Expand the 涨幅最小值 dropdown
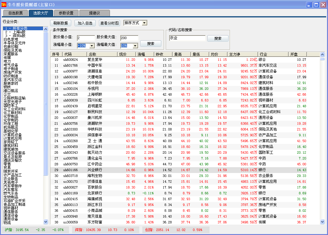This screenshot has height=235, width=328. coord(92,46)
